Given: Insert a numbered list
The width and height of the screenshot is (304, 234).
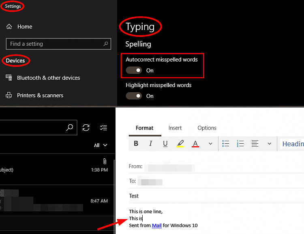Looking at the screenshot, I should pyautogui.click(x=240, y=144).
